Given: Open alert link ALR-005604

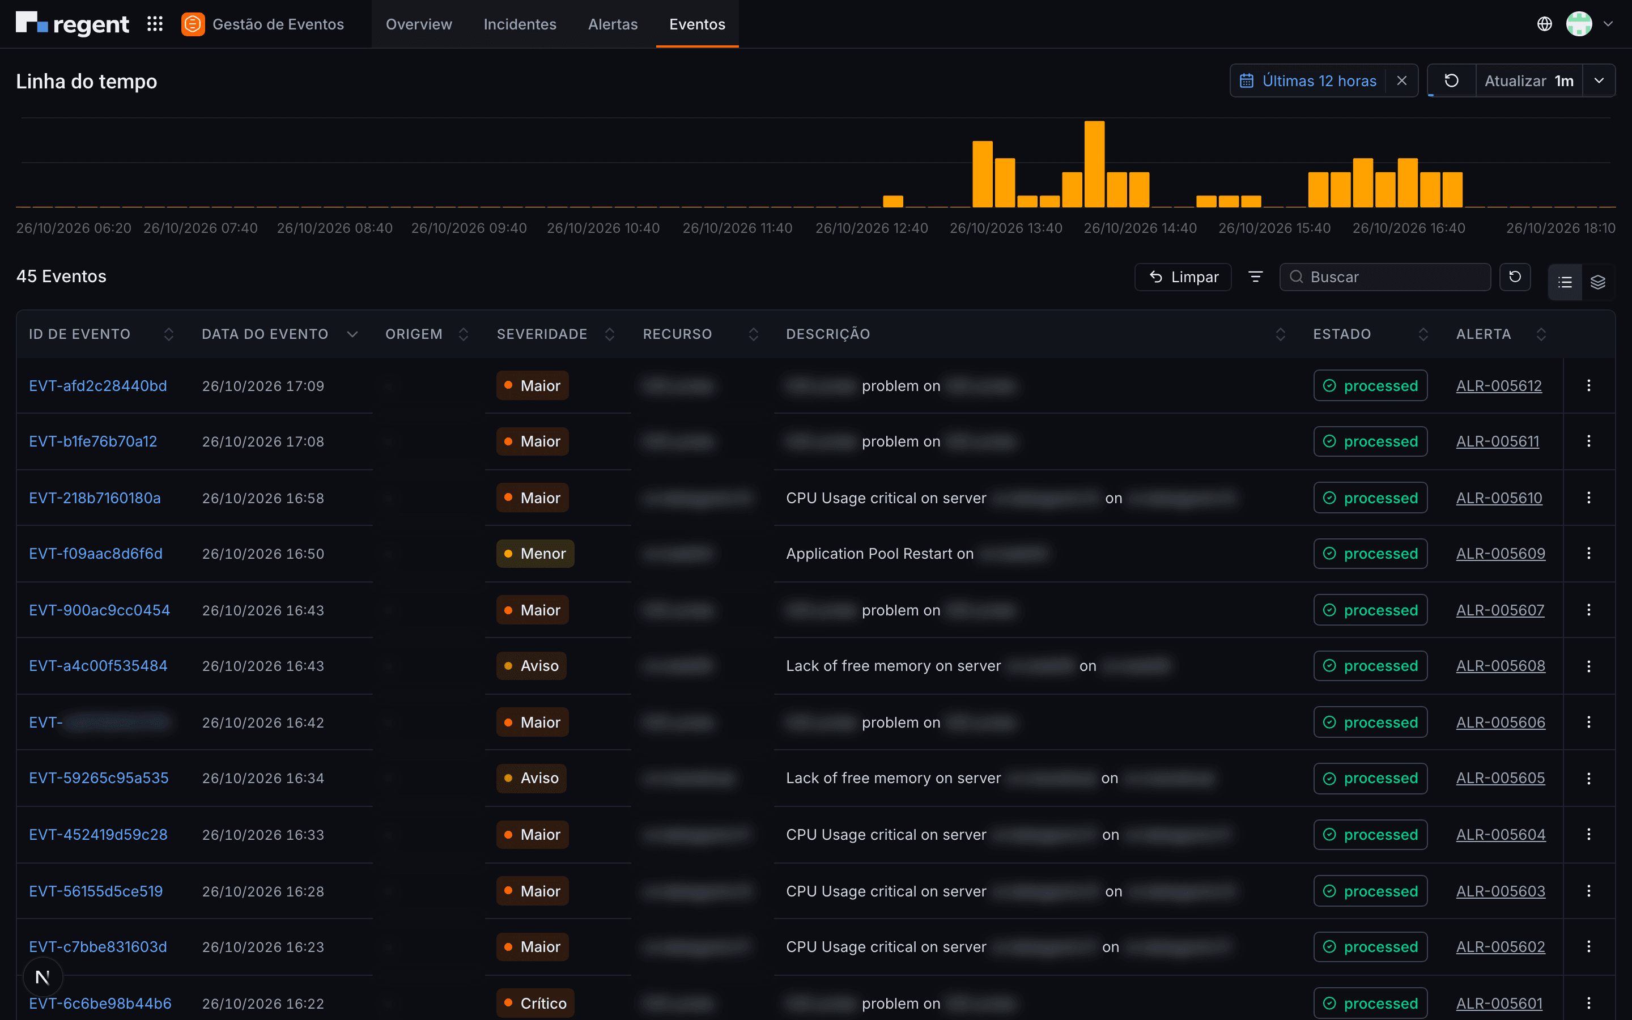Looking at the screenshot, I should [x=1501, y=835].
